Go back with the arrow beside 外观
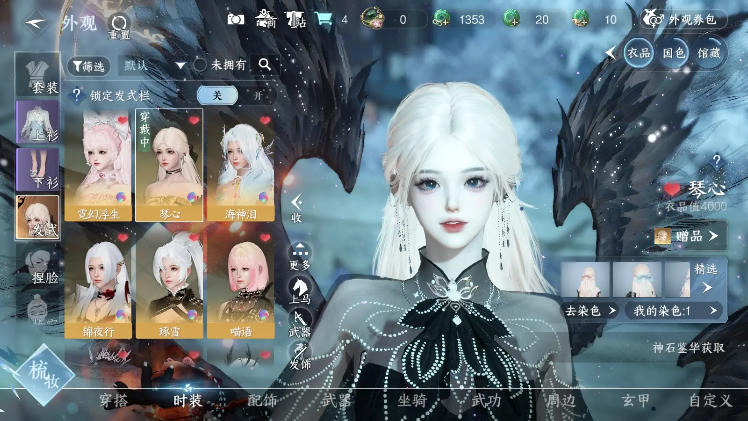 (36, 23)
